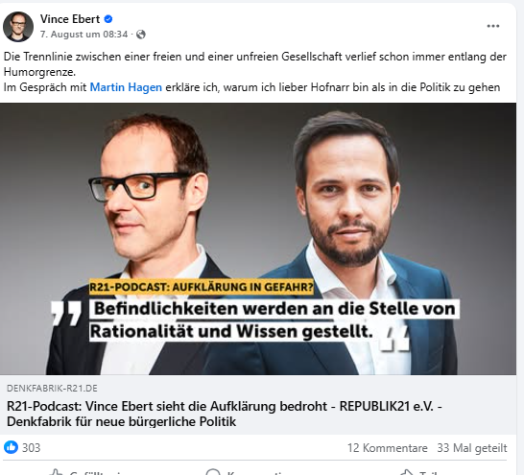Open the Martin Hagen profile link
Image resolution: width=524 pixels, height=475 pixels.
[x=126, y=87]
